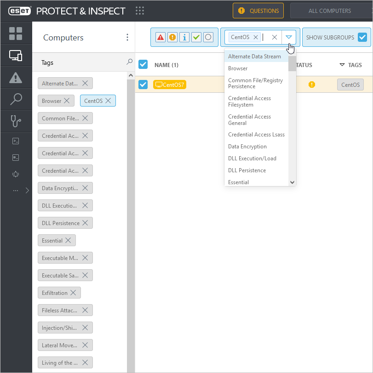Uncheck the select-all checkbox in header
Viewport: 373px width, 373px height.
[x=143, y=64]
